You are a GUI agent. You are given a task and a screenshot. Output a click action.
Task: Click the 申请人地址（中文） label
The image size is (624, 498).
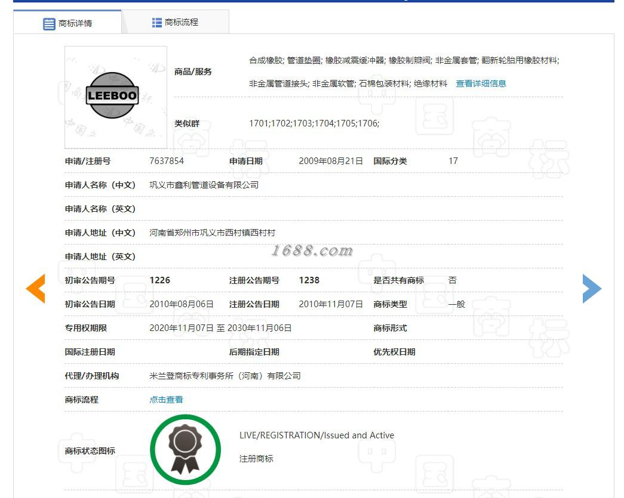tap(100, 233)
